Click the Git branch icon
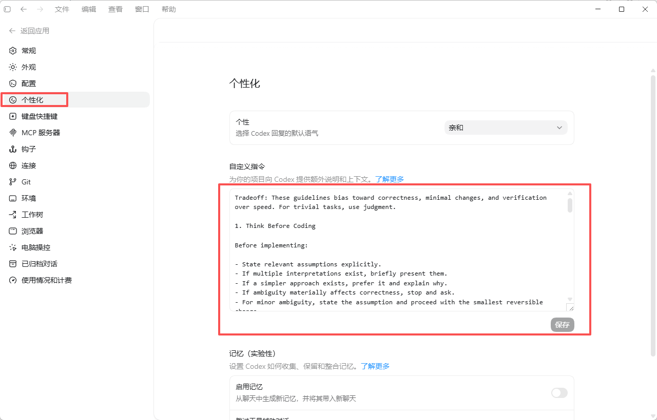Screen dimensions: 657x420 (x=13, y=182)
